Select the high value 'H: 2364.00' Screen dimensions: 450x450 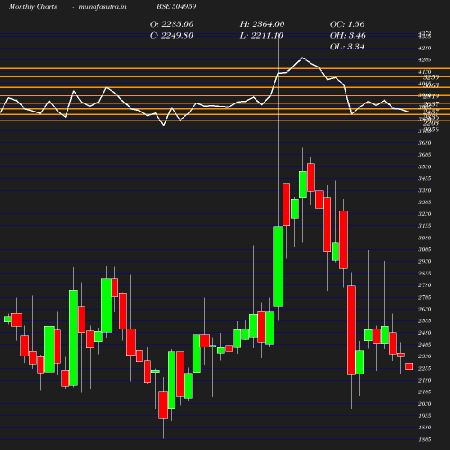(262, 24)
